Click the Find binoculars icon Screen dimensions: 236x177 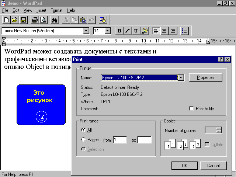point(55,20)
